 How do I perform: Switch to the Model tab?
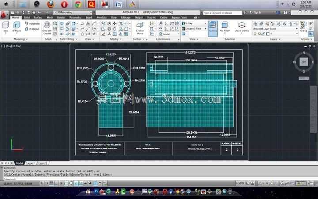pyautogui.click(x=19, y=163)
